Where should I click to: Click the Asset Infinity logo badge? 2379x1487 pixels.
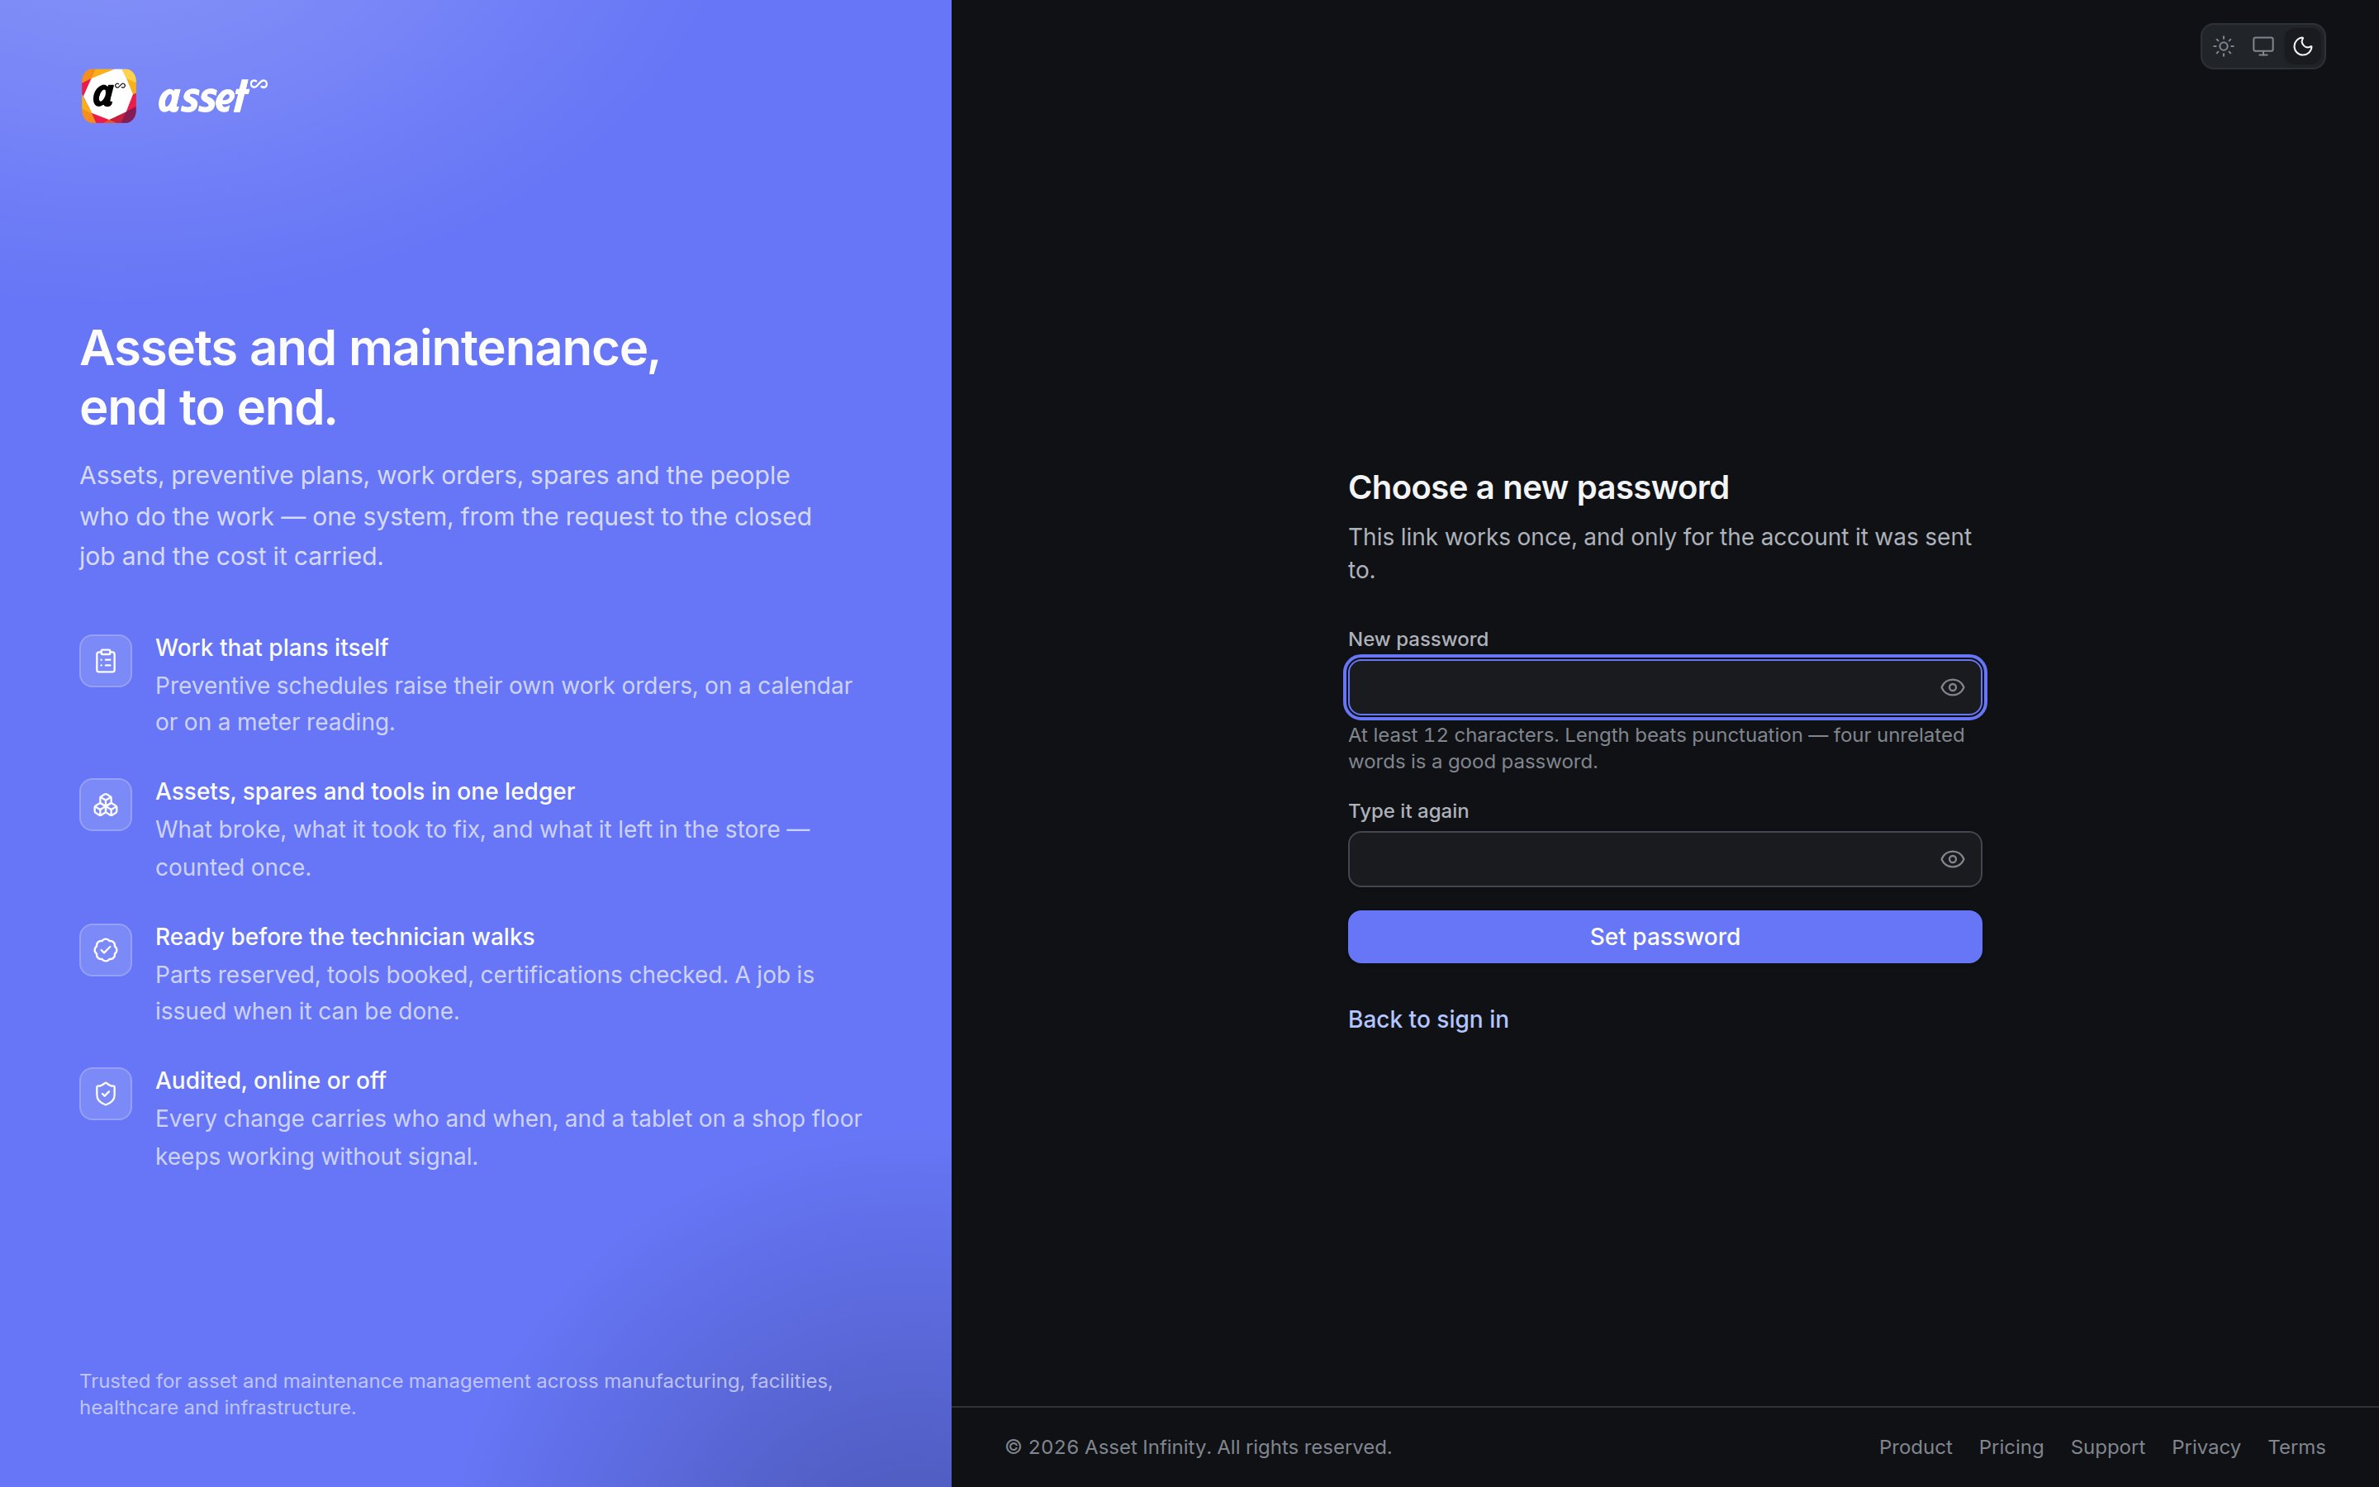(x=108, y=97)
